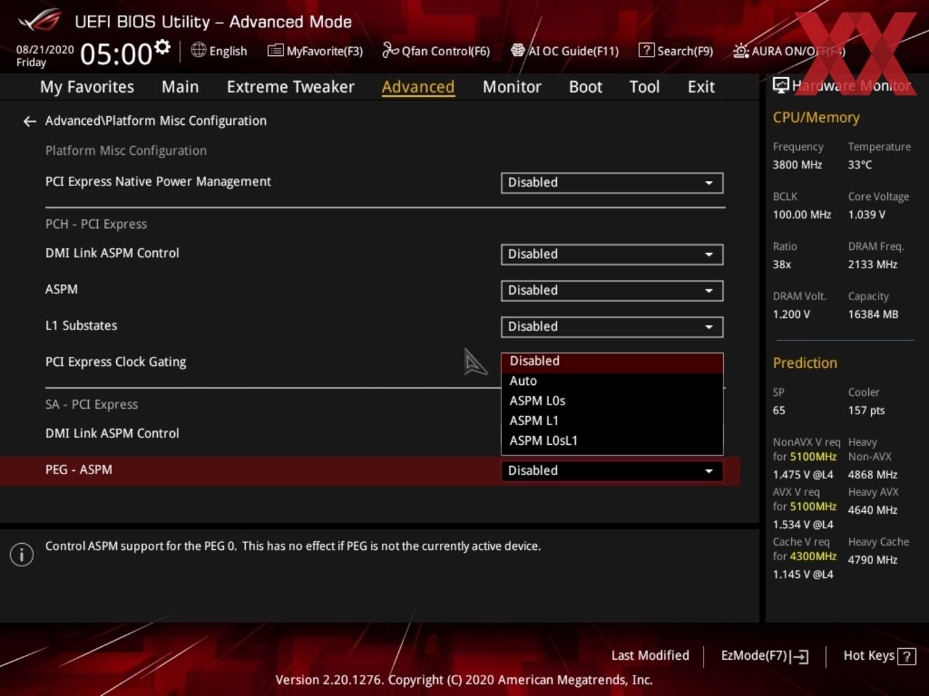The height and width of the screenshot is (696, 929).
Task: Click the PCH - PCI Express section heading
Action: point(96,224)
